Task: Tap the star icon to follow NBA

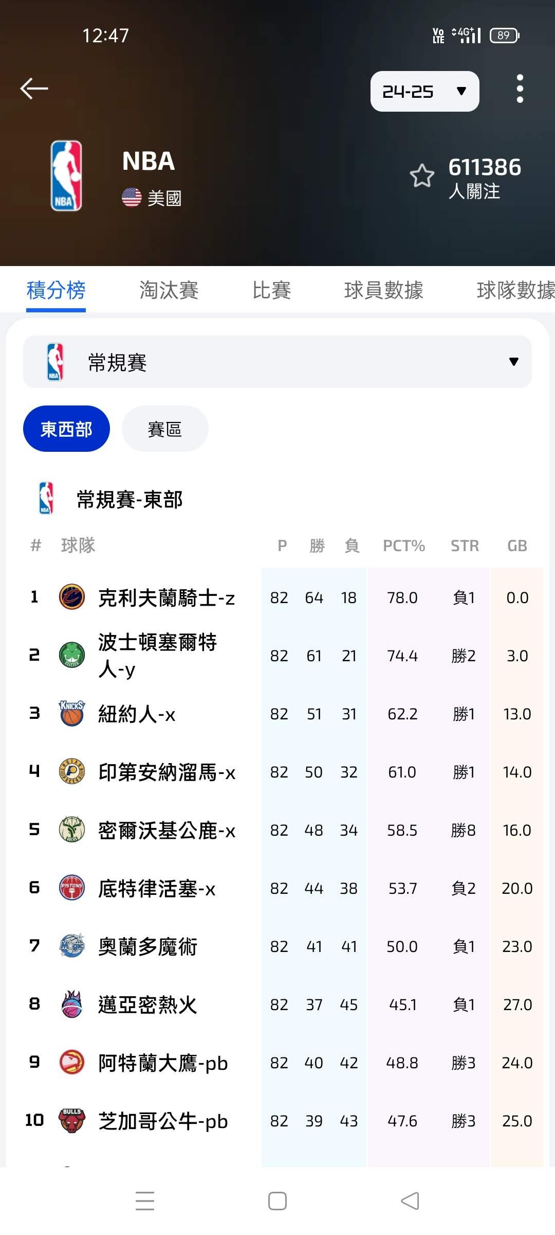Action: coord(422,176)
